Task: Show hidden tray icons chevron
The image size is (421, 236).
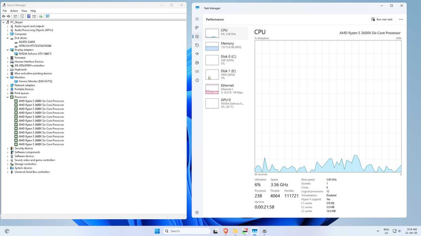Action: (378, 231)
